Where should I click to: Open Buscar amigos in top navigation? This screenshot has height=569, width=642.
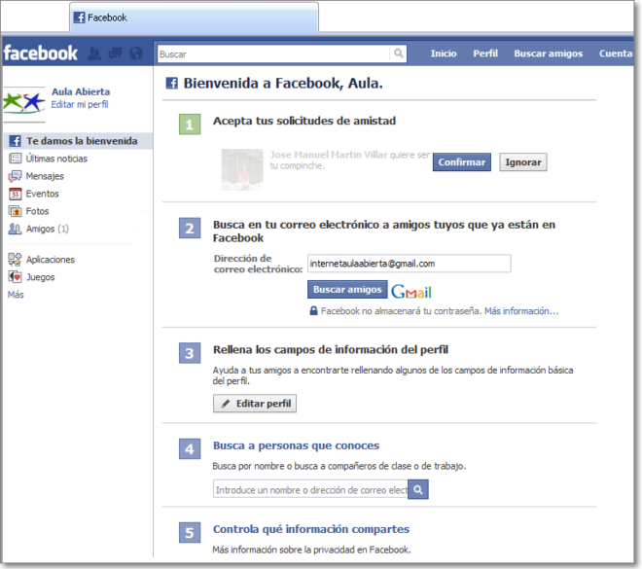[549, 53]
